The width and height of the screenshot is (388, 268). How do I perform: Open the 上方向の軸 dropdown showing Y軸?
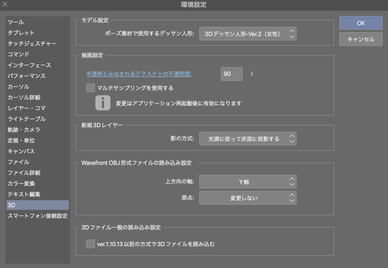(x=248, y=182)
